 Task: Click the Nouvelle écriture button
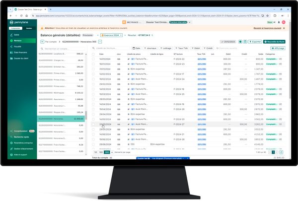(274, 42)
